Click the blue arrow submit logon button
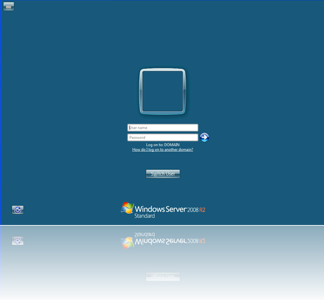324x300 pixels. click(x=204, y=137)
